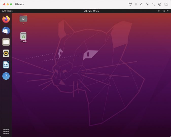The height and width of the screenshot is (137, 171).
Task: Open LibreOffice Writer from the dock
Action: [x=6, y=65]
